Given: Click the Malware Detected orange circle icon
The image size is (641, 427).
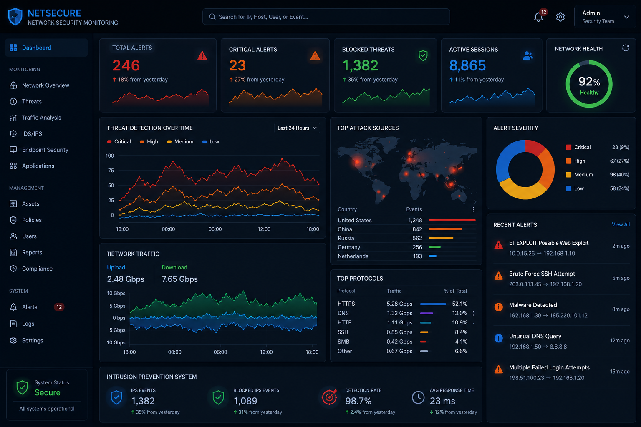Looking at the screenshot, I should pyautogui.click(x=499, y=307).
